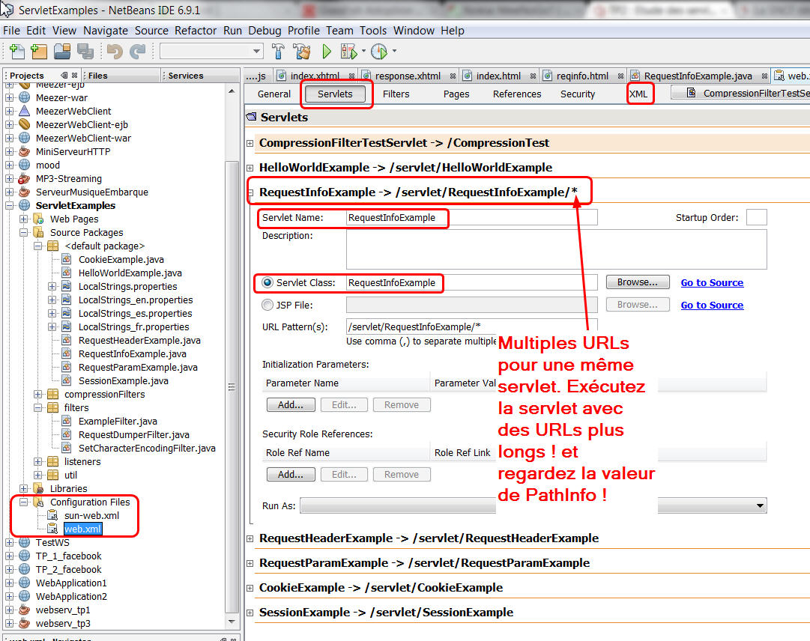This screenshot has width=810, height=641.
Task: Open the Refactor menu
Action: [196, 31]
